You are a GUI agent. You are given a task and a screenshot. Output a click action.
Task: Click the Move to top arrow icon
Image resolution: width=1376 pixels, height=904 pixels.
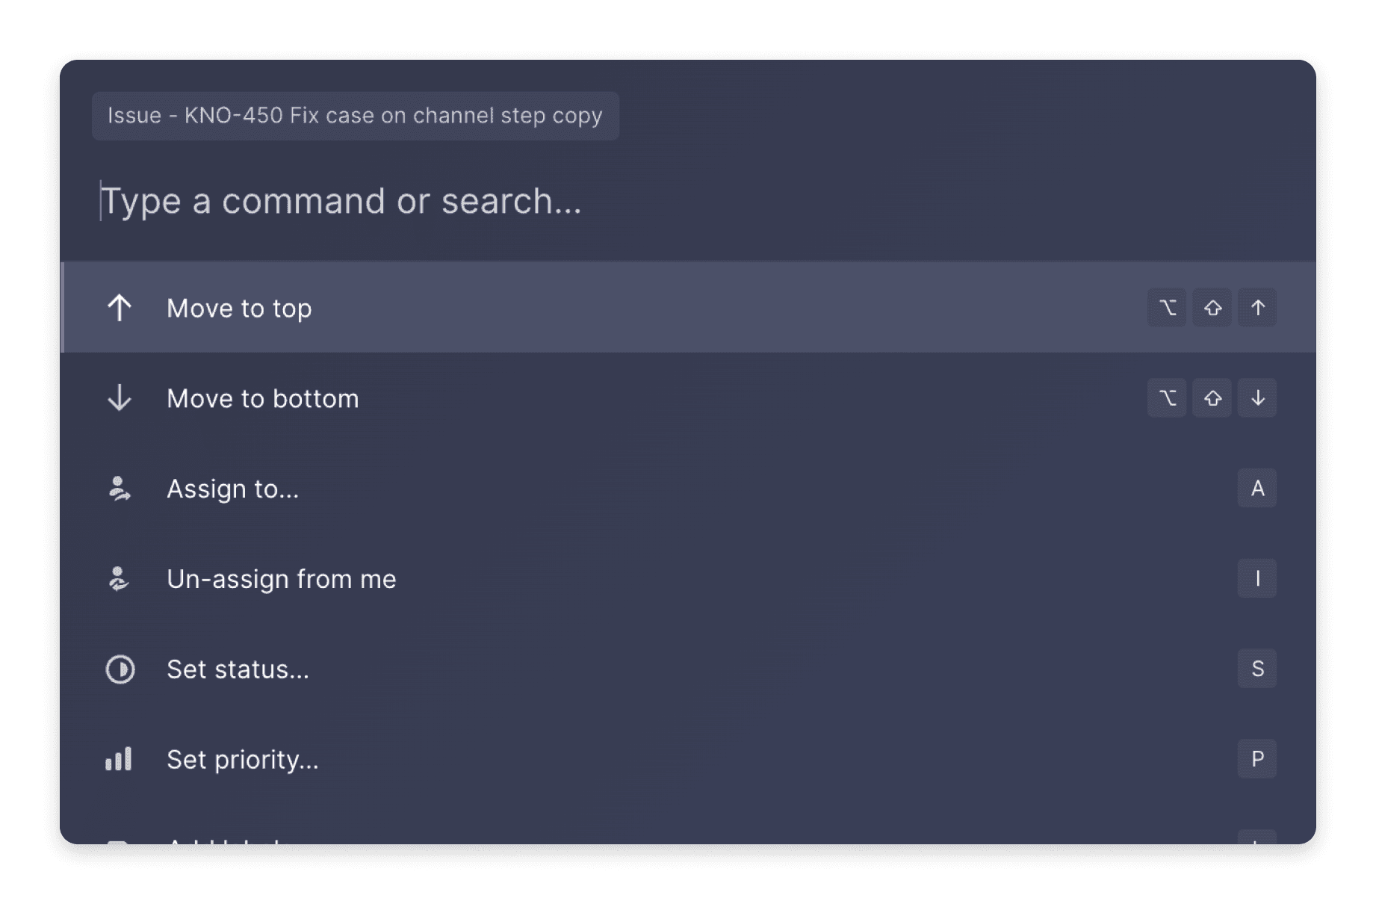120,308
